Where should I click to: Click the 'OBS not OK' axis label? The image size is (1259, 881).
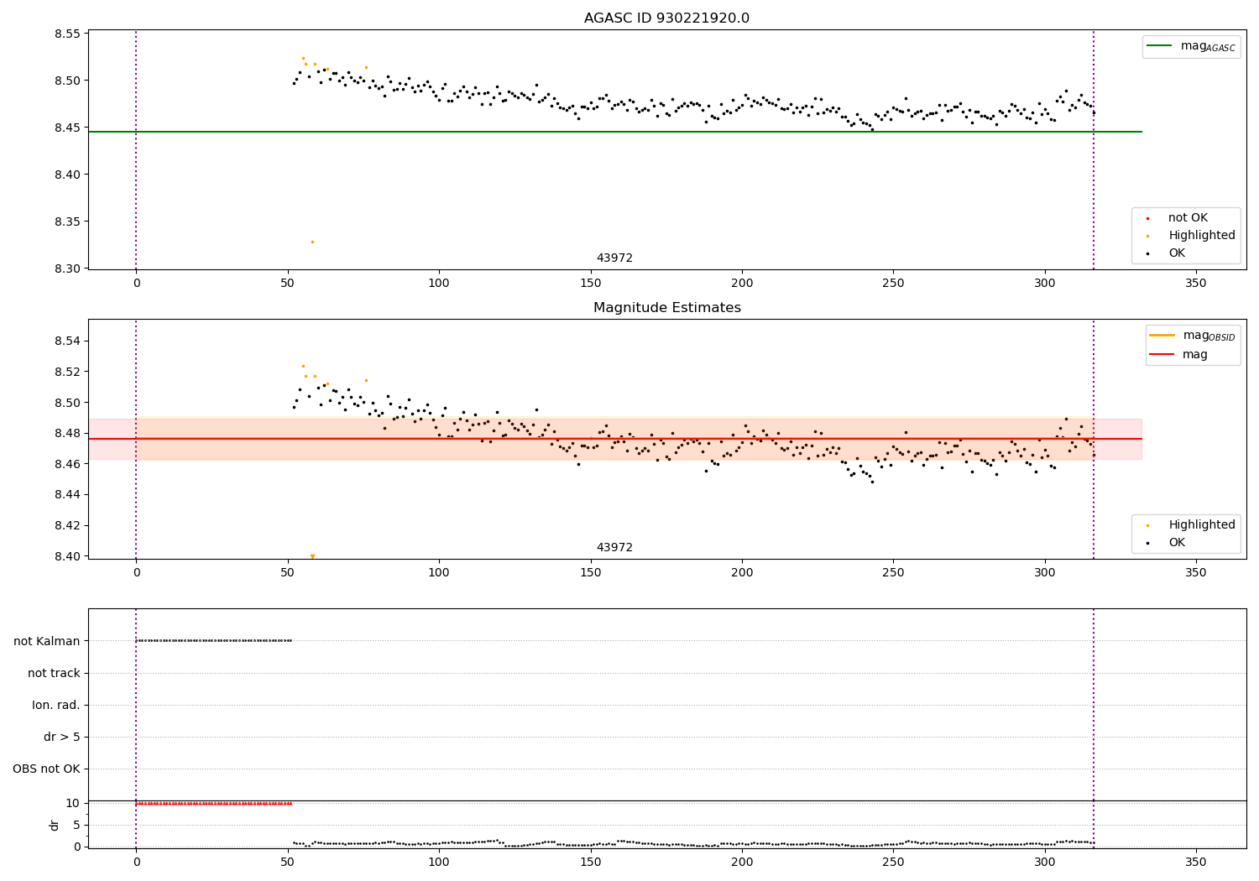(46, 769)
